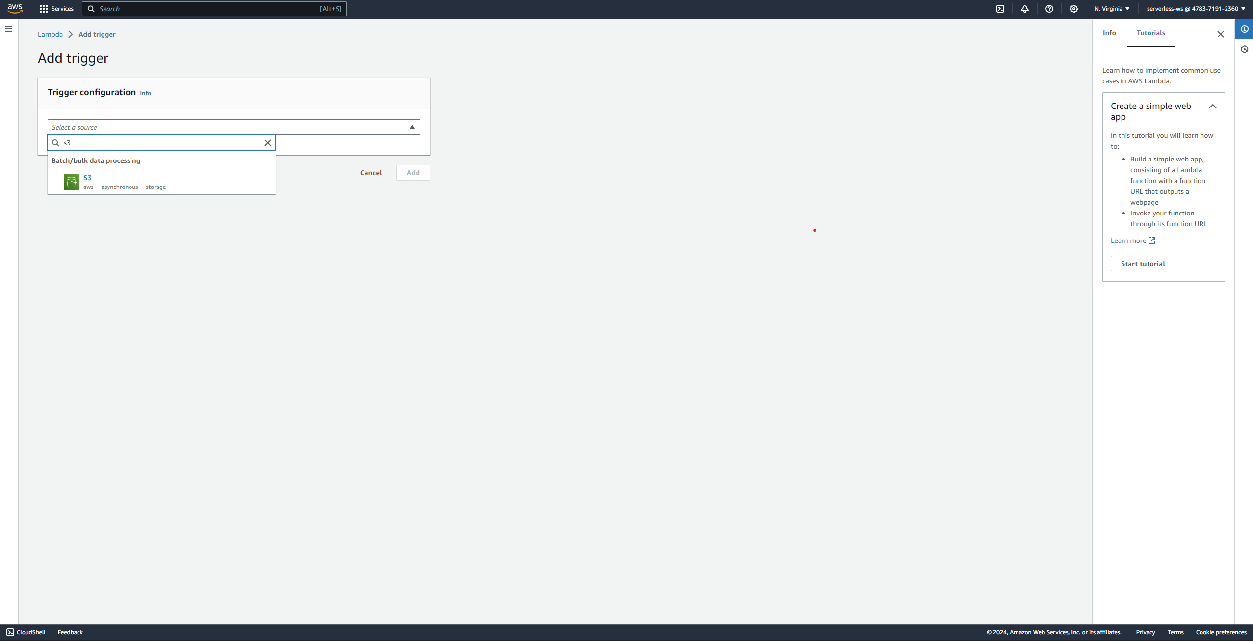The height and width of the screenshot is (641, 1253).
Task: Clear the S3 search input field
Action: pos(267,142)
